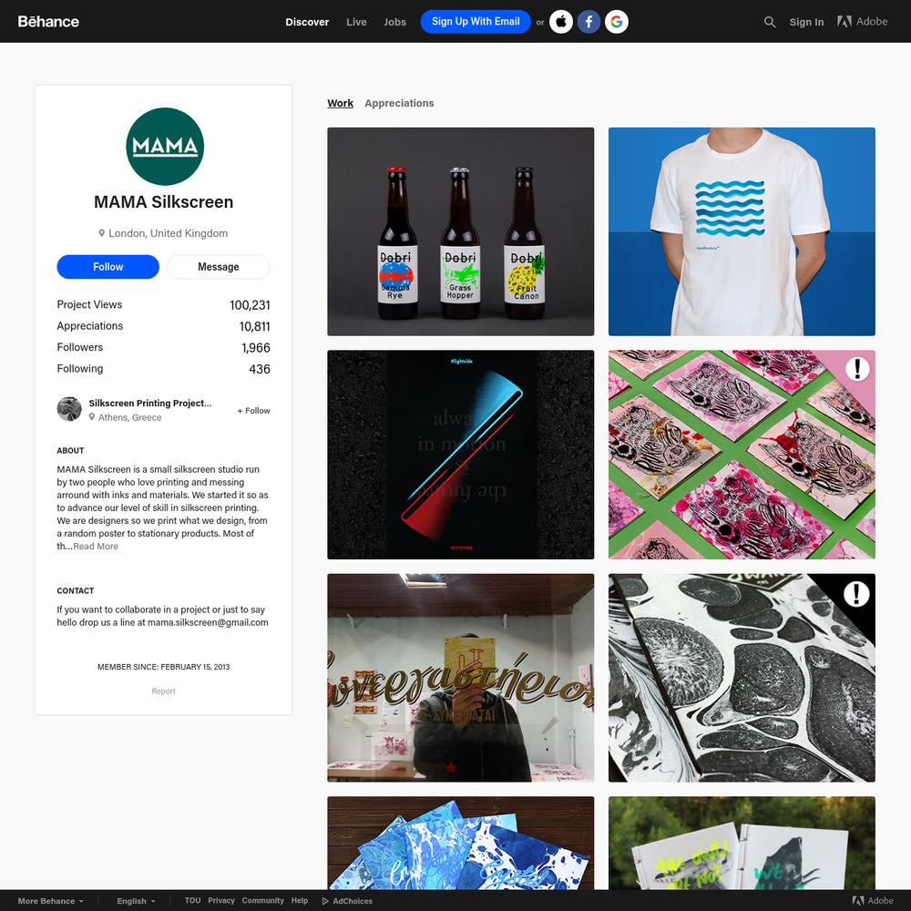Send a message via Message button
This screenshot has height=911, width=911.
(x=219, y=267)
